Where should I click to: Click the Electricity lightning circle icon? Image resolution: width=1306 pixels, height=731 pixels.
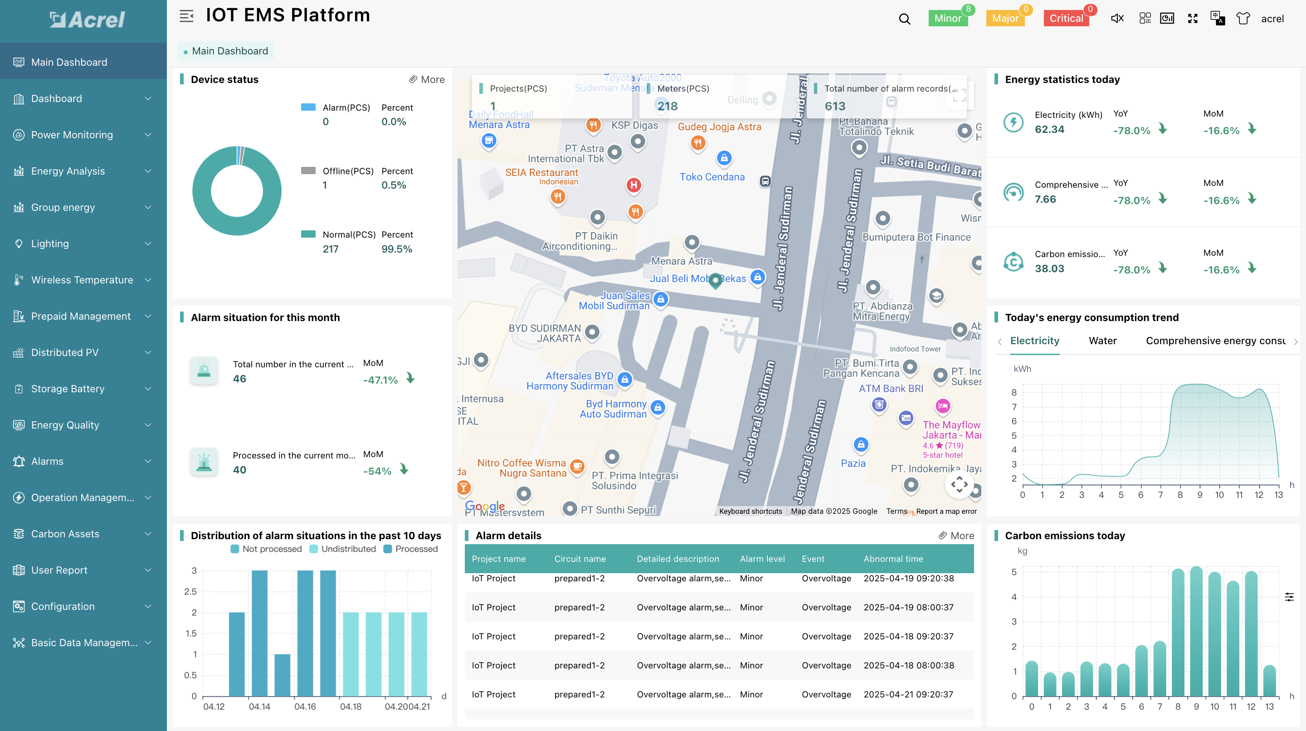(x=1014, y=122)
